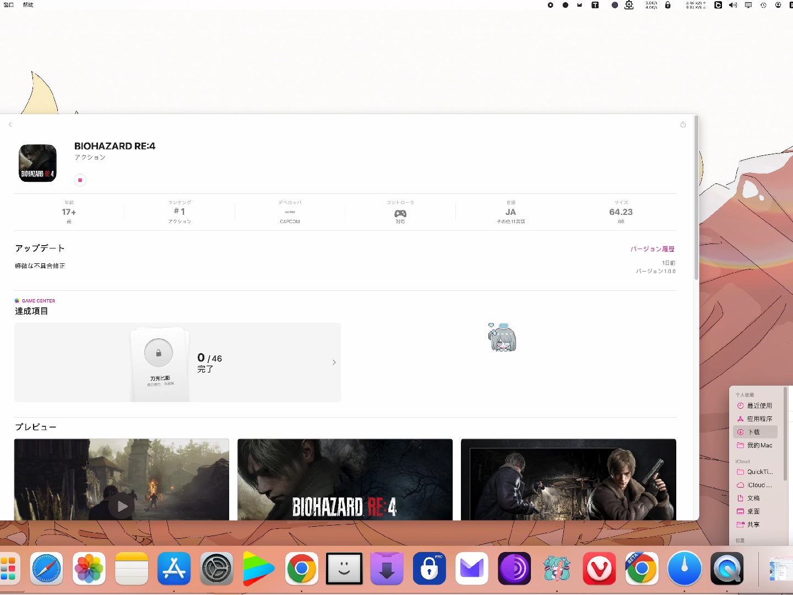Click the user account icon in the menu bar
The image size is (793, 595).
(x=778, y=5)
